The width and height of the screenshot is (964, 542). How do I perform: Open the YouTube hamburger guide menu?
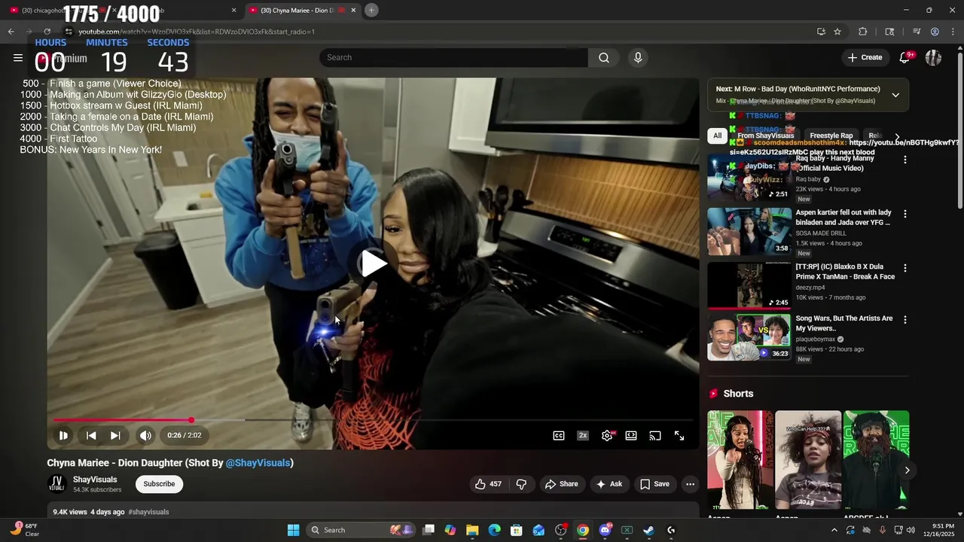[18, 58]
